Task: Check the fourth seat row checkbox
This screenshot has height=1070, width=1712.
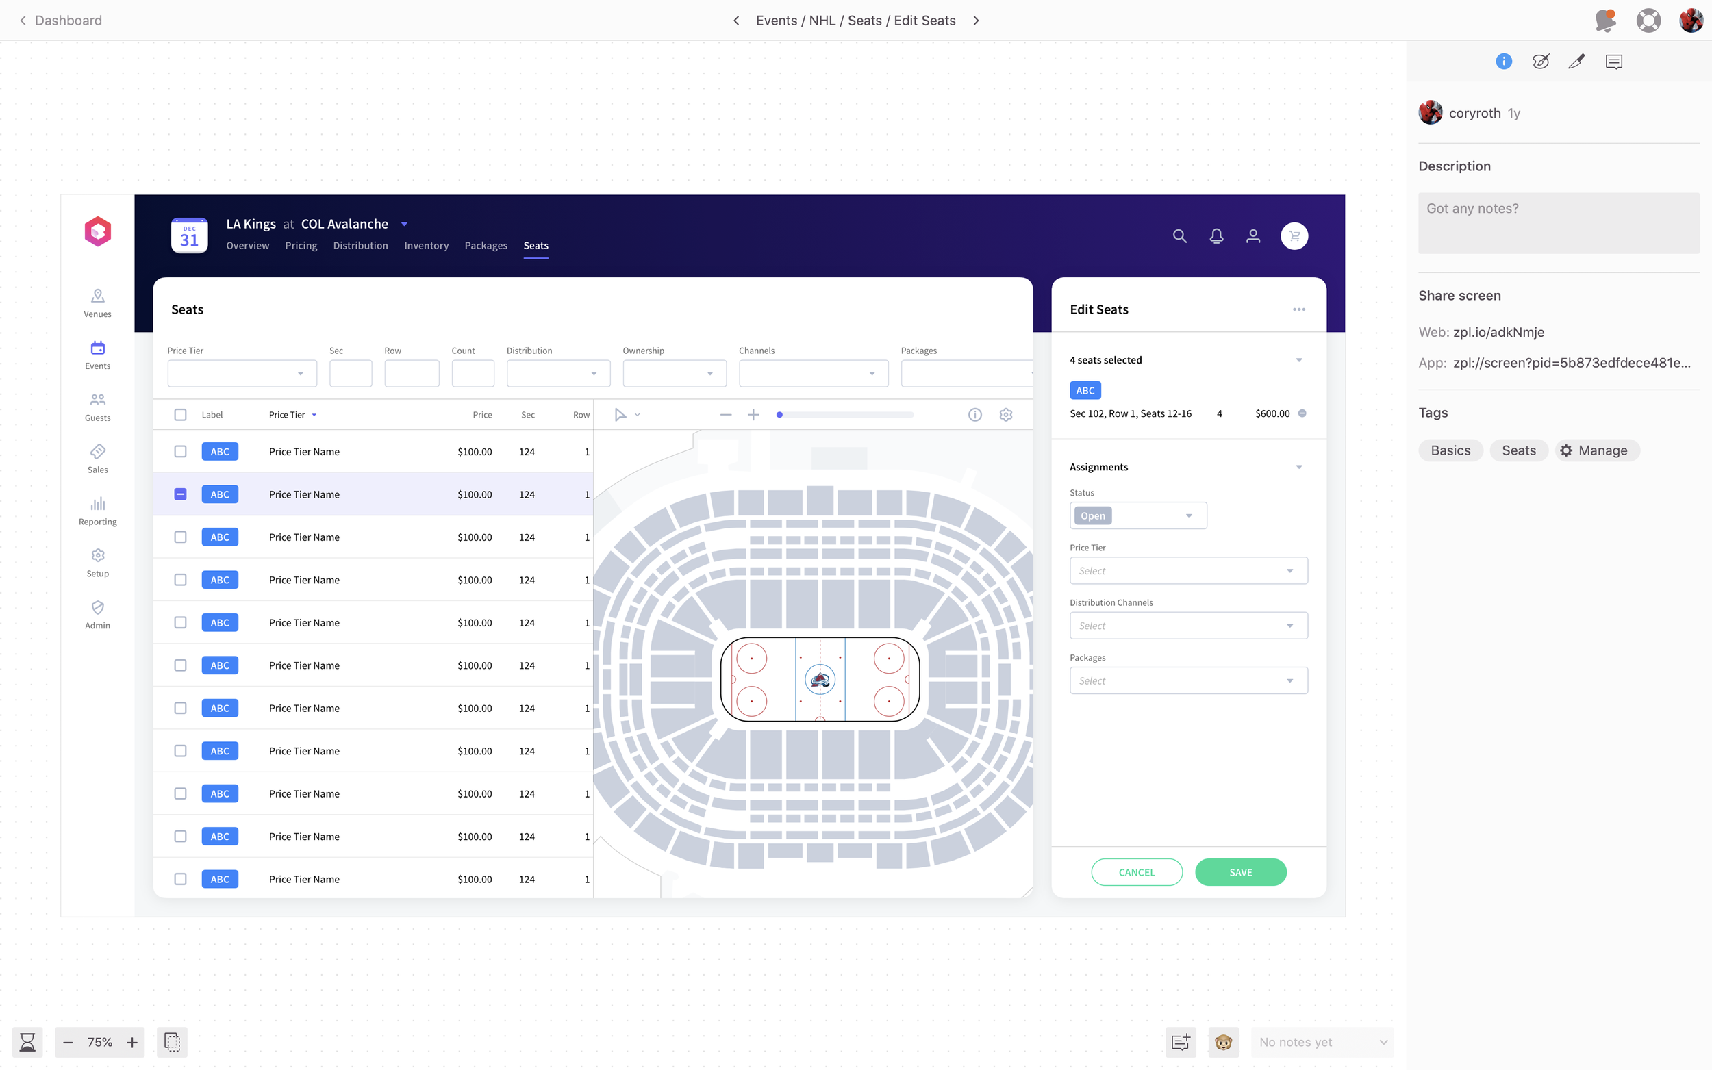Action: pyautogui.click(x=181, y=580)
